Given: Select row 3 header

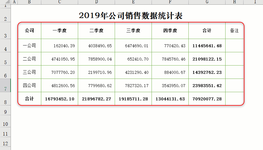Looking at the screenshot, I should click(5, 31).
